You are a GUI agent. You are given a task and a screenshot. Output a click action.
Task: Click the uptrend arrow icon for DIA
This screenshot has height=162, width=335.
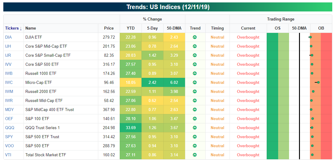pos(195,37)
